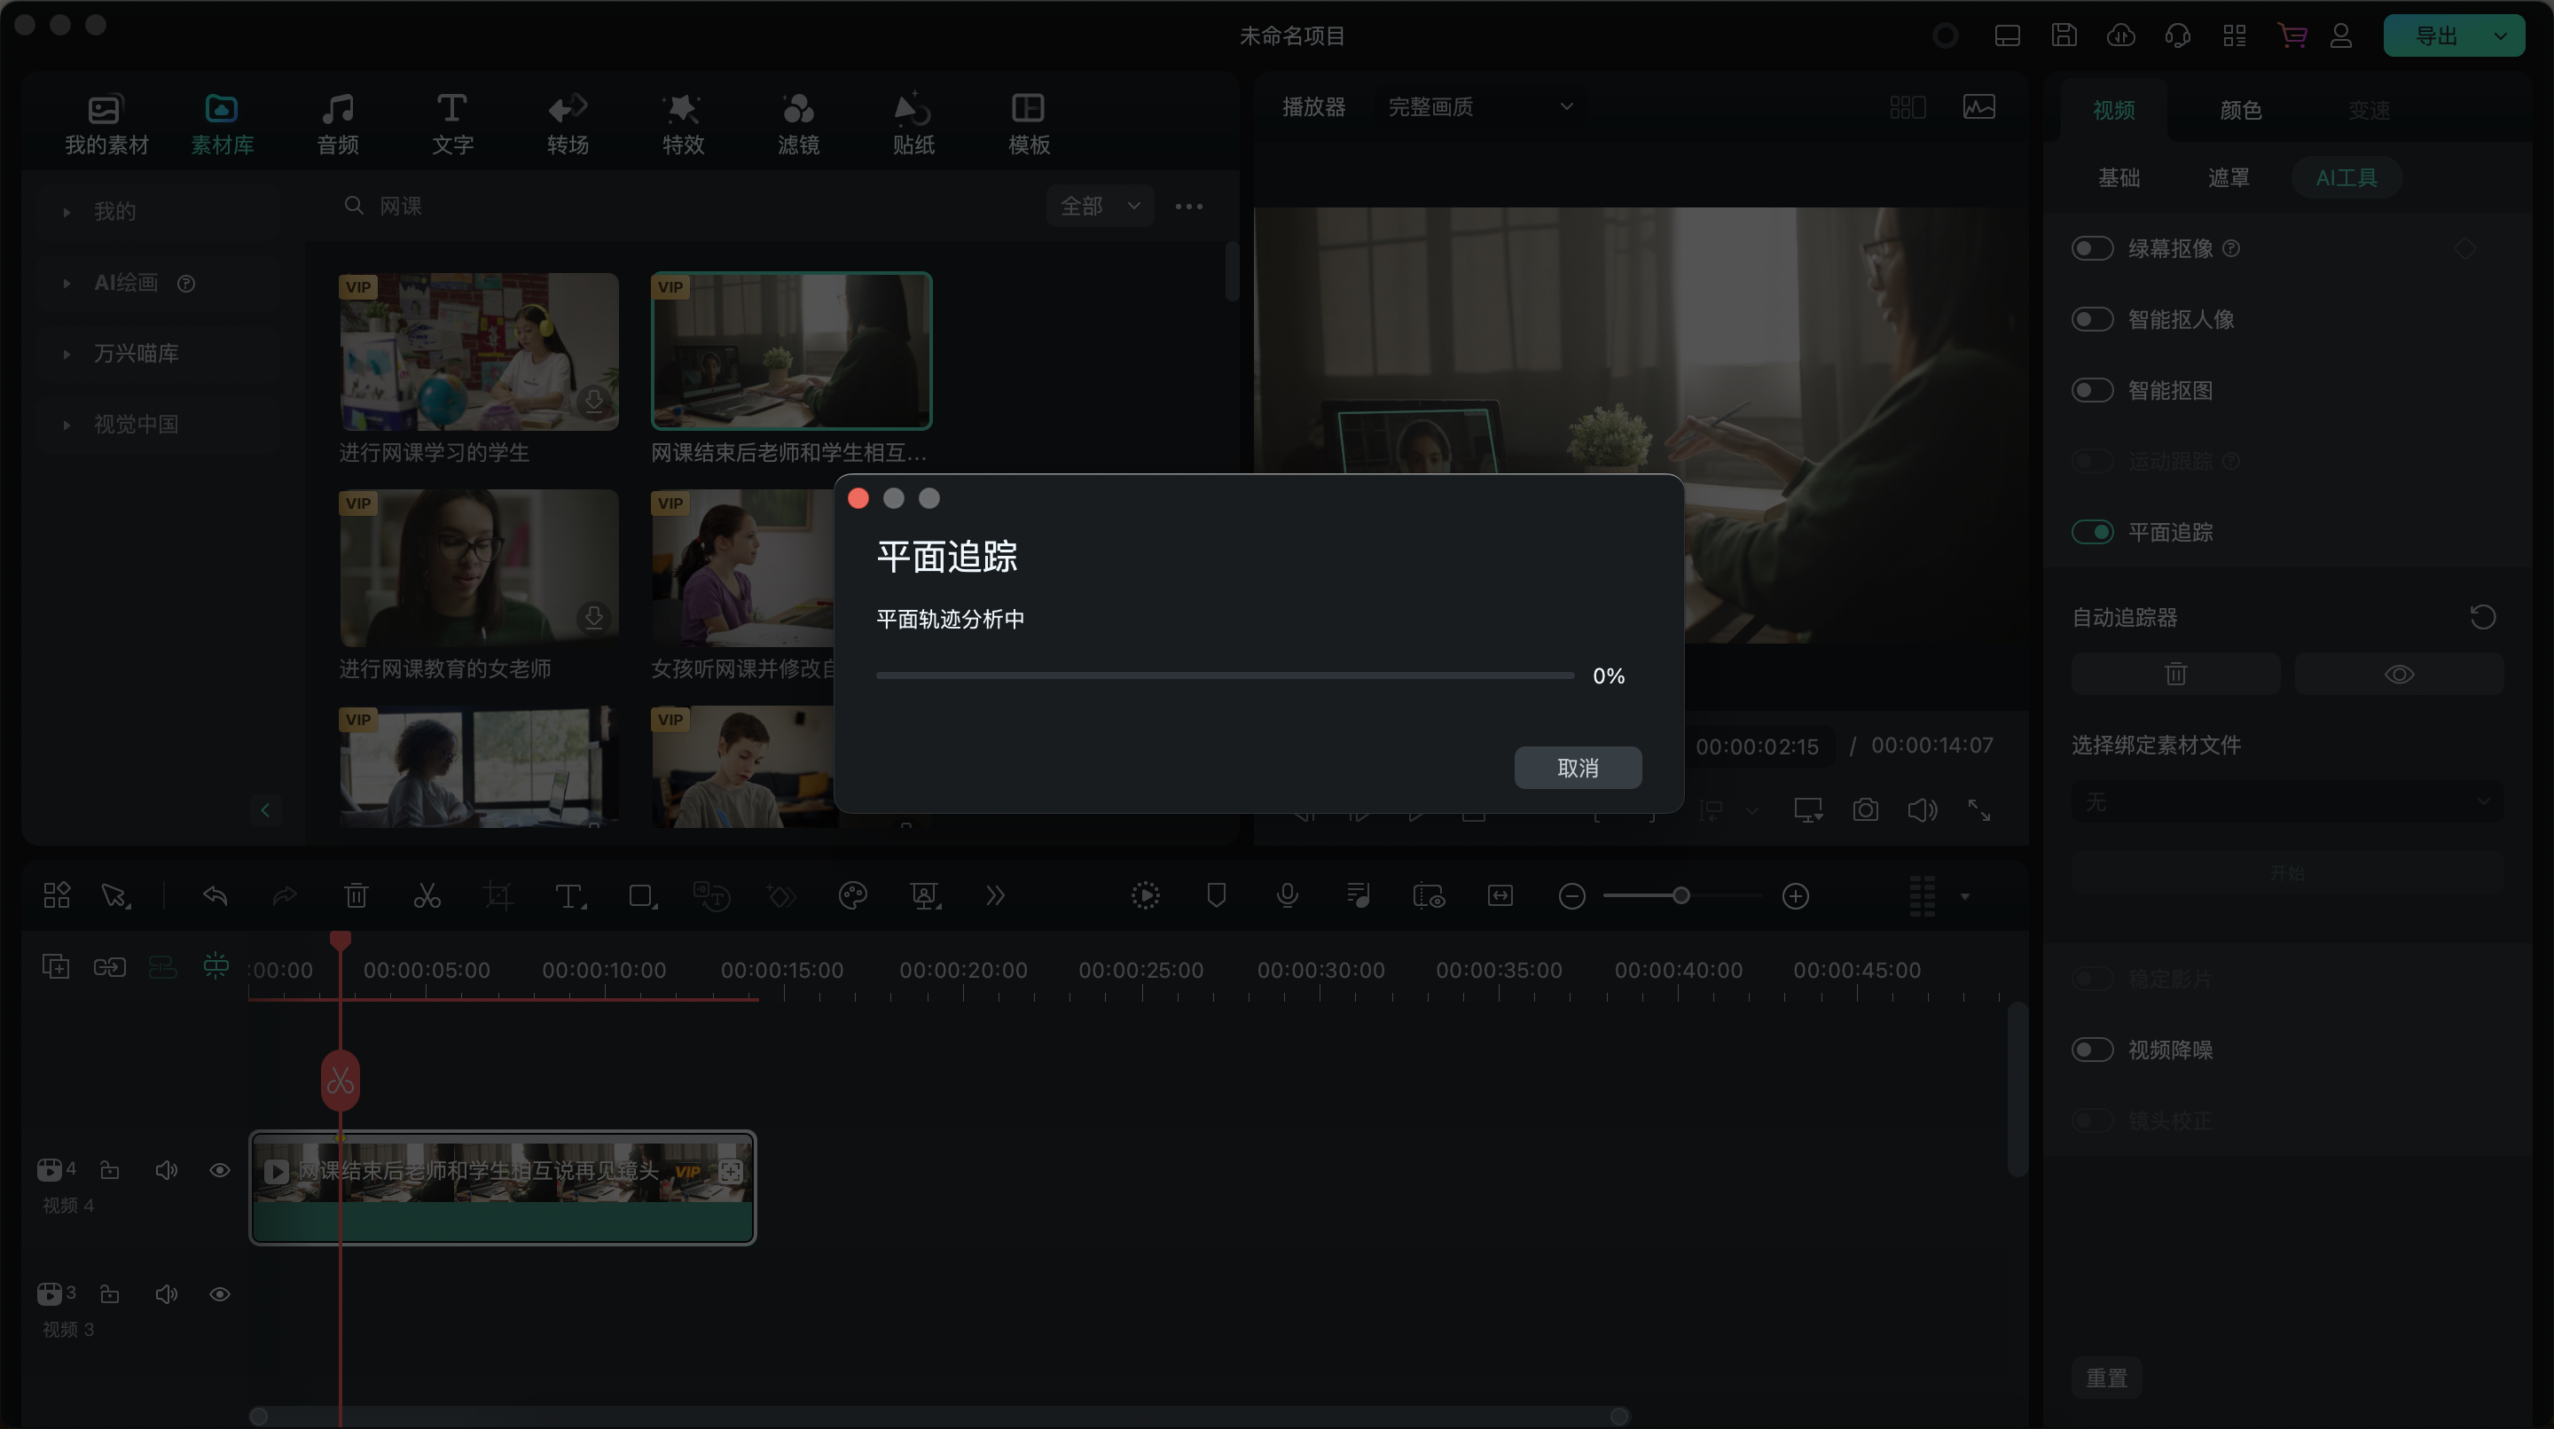Select the text tool in timeline toolbar
This screenshot has width=2554, height=1429.
click(x=569, y=896)
